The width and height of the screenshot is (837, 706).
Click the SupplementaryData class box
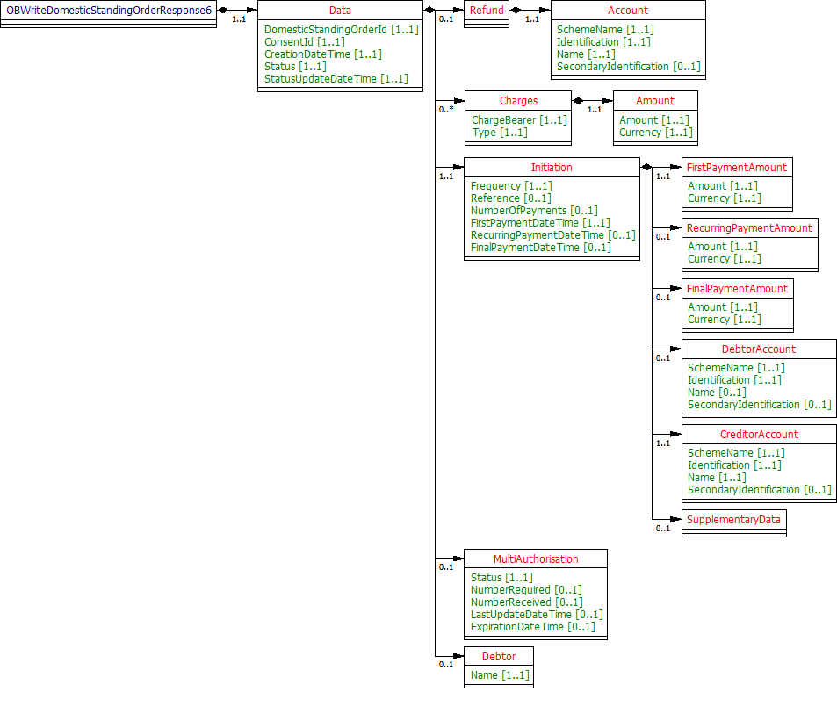coord(733,519)
